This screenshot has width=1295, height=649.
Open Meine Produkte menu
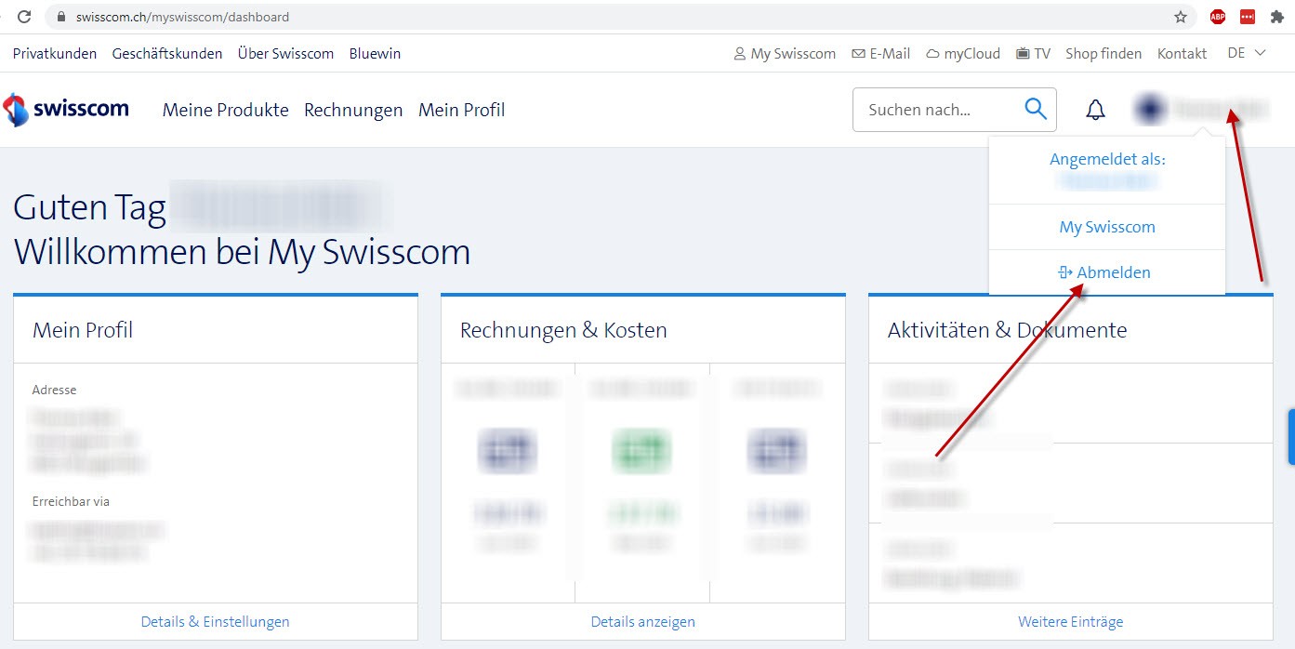[225, 110]
